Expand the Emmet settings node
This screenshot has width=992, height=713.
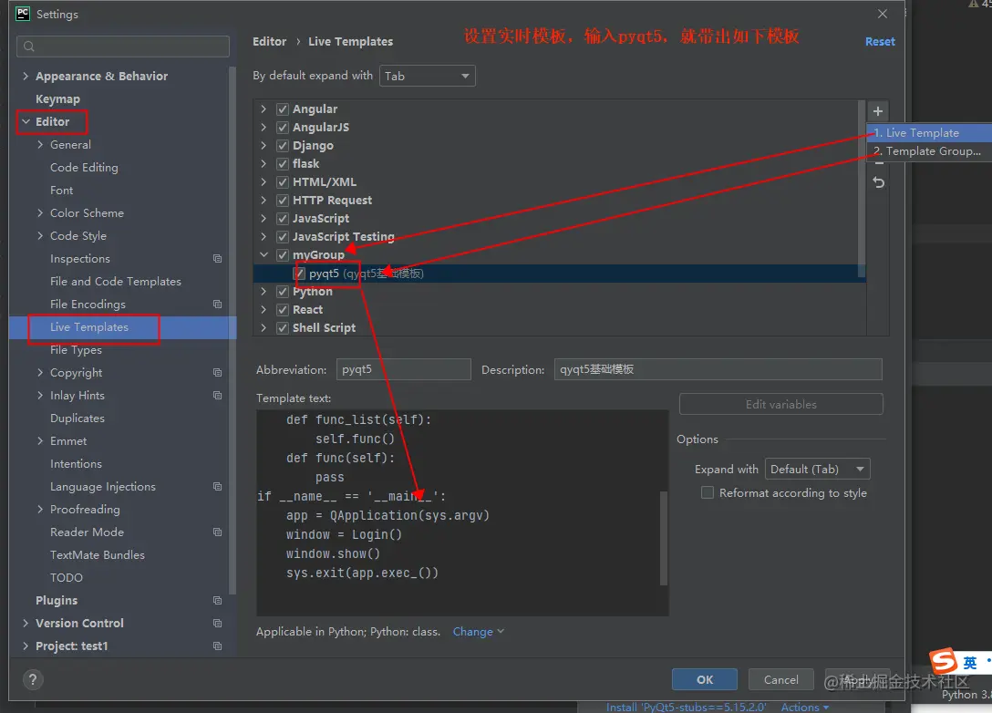[40, 440]
